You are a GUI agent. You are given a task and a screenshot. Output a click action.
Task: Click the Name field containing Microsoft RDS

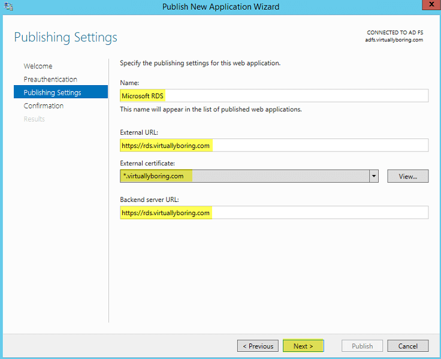coord(274,96)
